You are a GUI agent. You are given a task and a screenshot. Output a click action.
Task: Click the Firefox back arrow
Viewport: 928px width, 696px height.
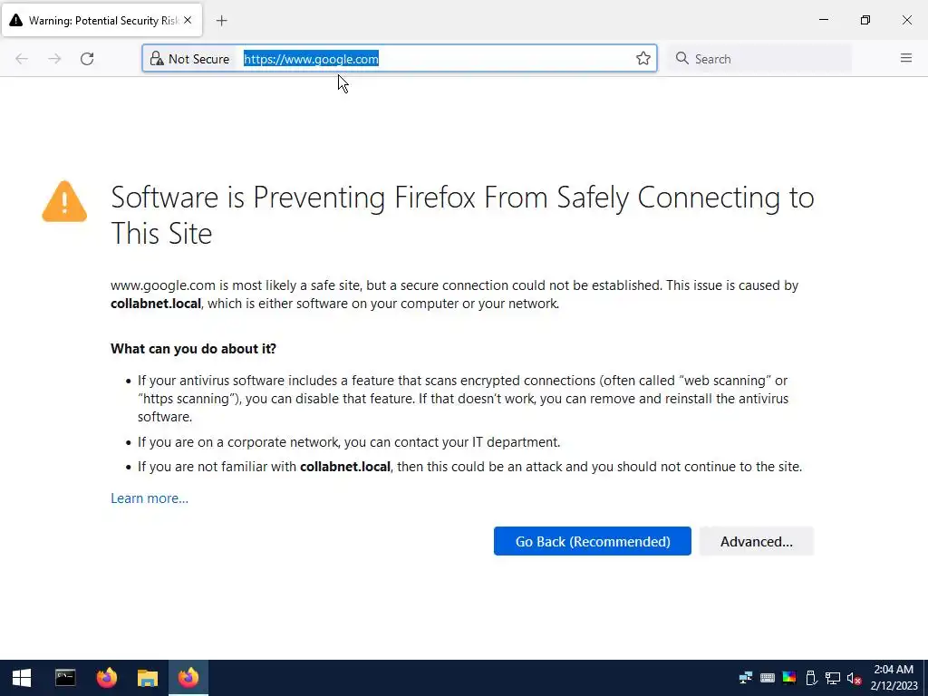pyautogui.click(x=22, y=59)
